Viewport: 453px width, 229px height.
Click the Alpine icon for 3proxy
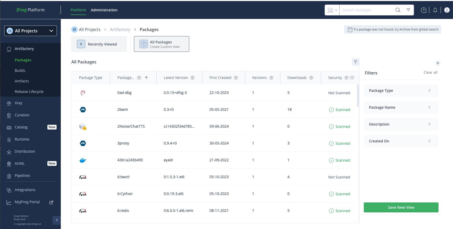pos(83,143)
